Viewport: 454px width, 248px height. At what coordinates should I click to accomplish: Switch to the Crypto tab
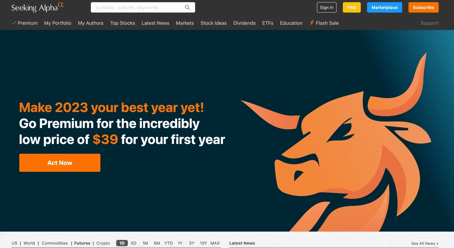tap(103, 243)
